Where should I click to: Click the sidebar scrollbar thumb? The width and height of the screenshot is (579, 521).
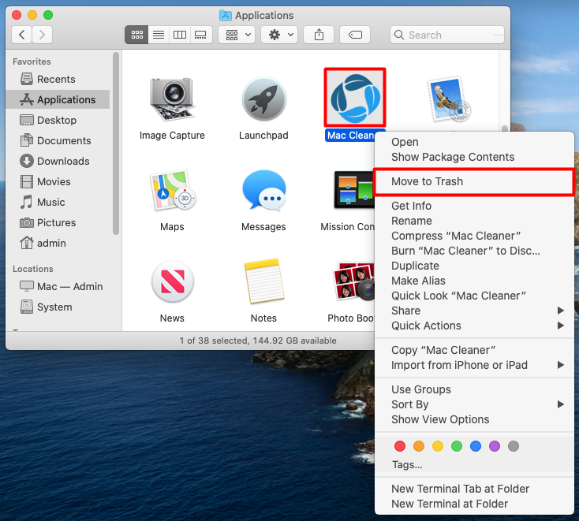[116, 143]
